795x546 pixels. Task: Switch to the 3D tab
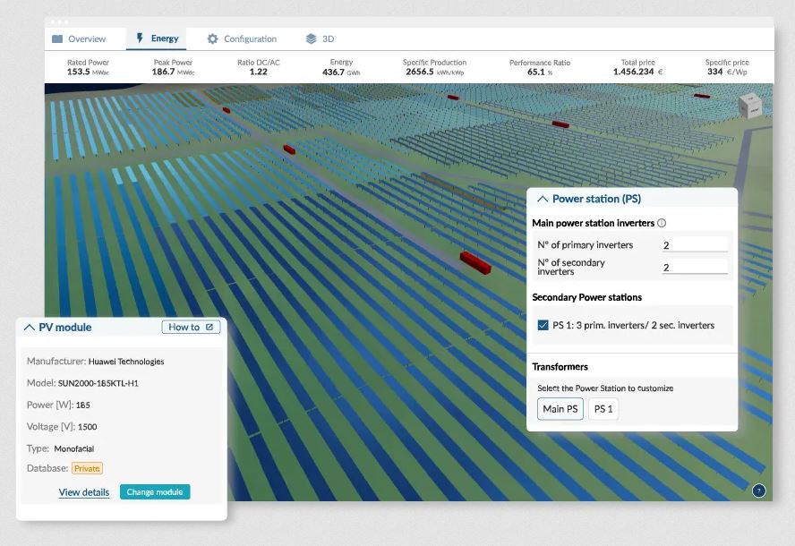pyautogui.click(x=320, y=39)
